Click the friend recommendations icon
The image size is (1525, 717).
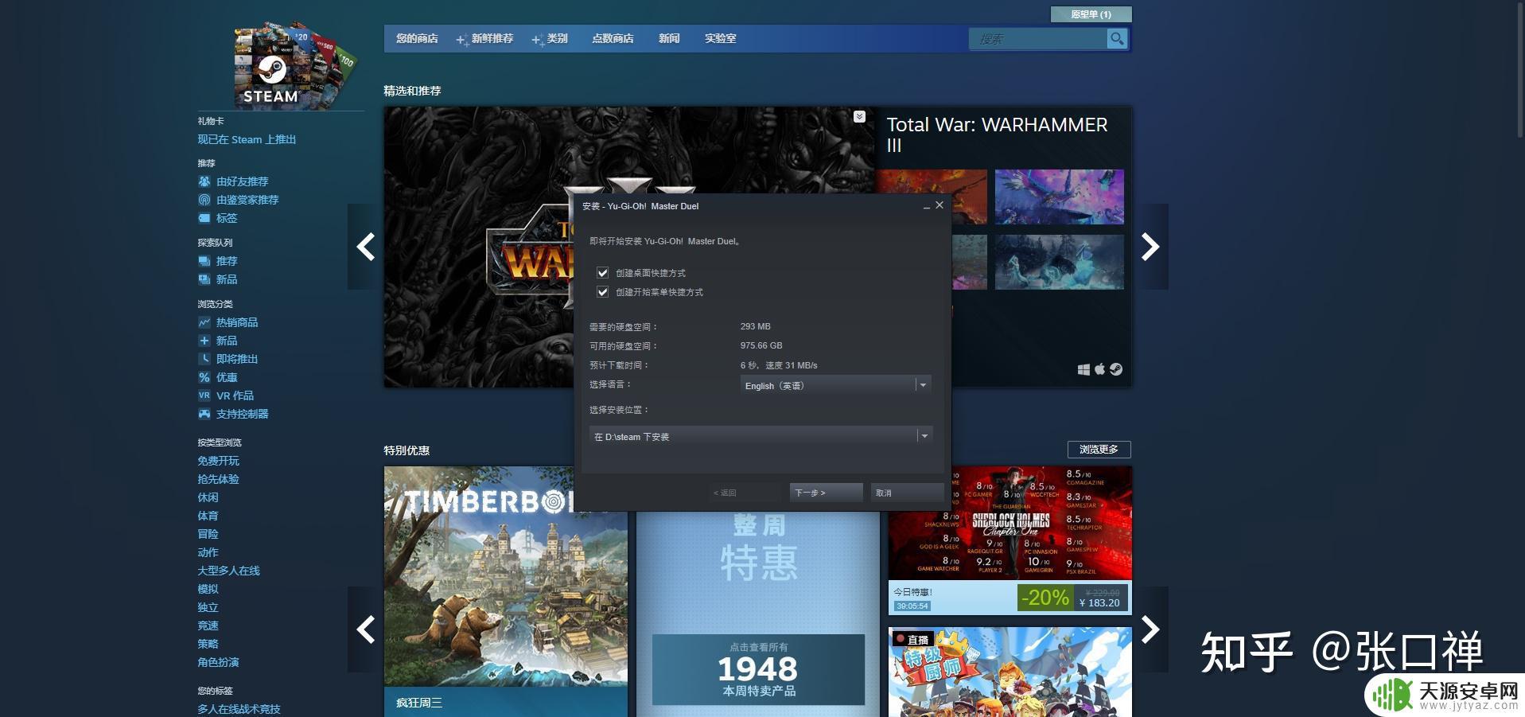tap(204, 181)
